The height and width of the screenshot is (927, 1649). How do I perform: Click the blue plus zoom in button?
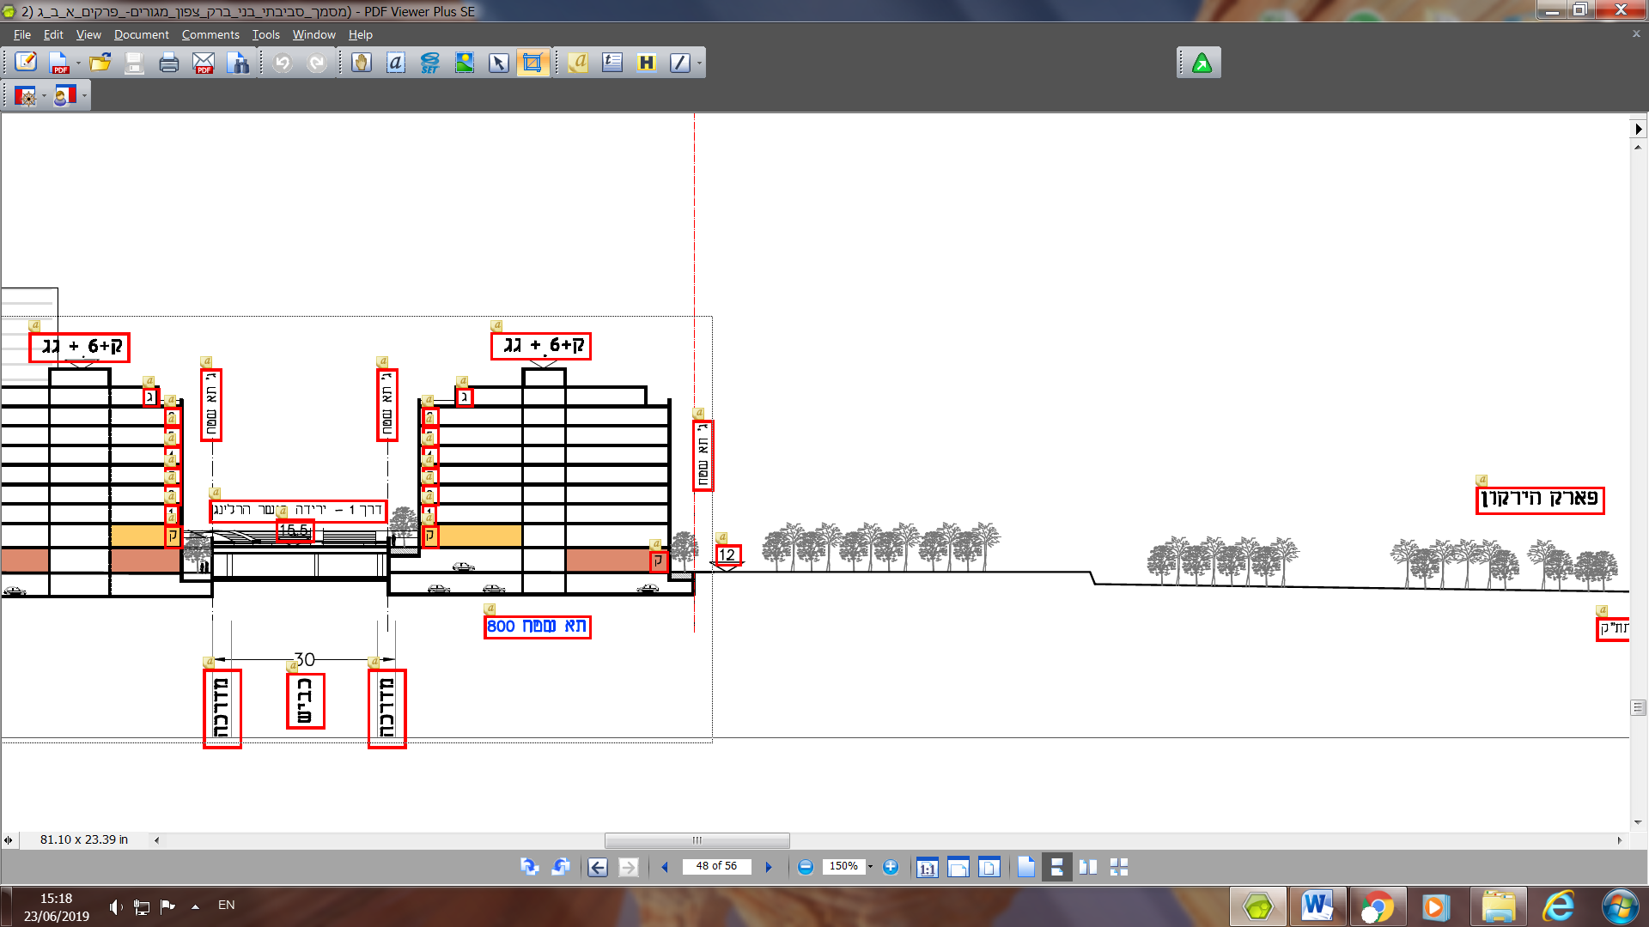(891, 867)
